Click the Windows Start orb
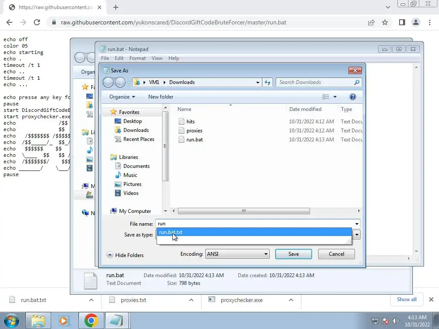The image size is (439, 329). click(11, 320)
